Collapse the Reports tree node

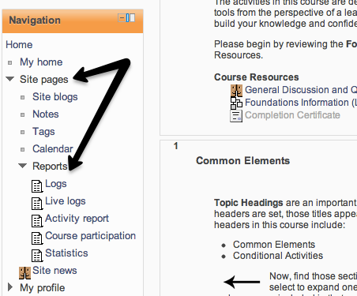(x=23, y=166)
